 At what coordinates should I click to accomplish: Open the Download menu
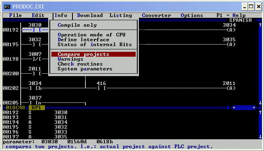[90, 15]
